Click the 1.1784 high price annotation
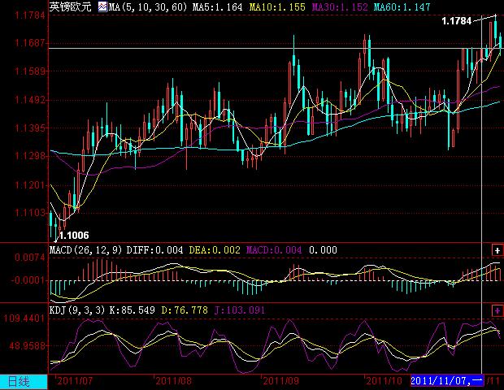 tap(456, 21)
